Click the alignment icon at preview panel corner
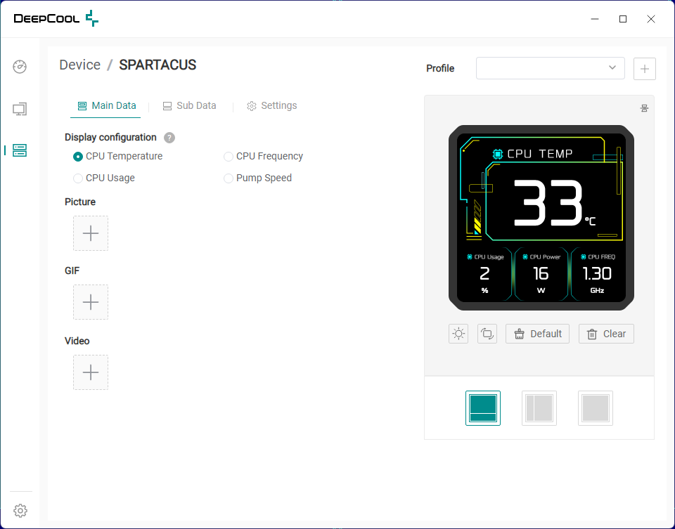Image resolution: width=675 pixels, height=529 pixels. (x=644, y=108)
